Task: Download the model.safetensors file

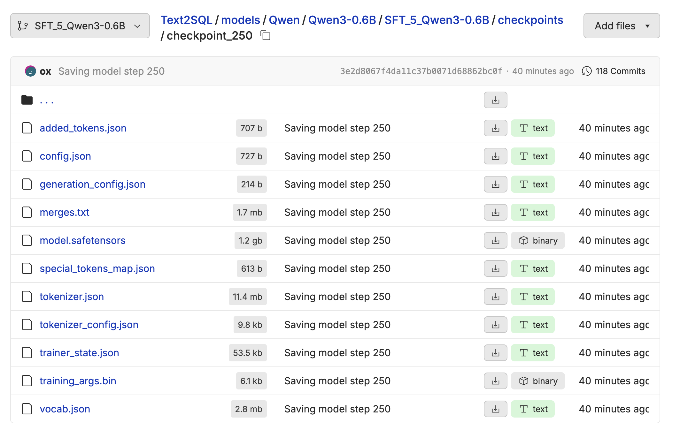Action: [495, 240]
